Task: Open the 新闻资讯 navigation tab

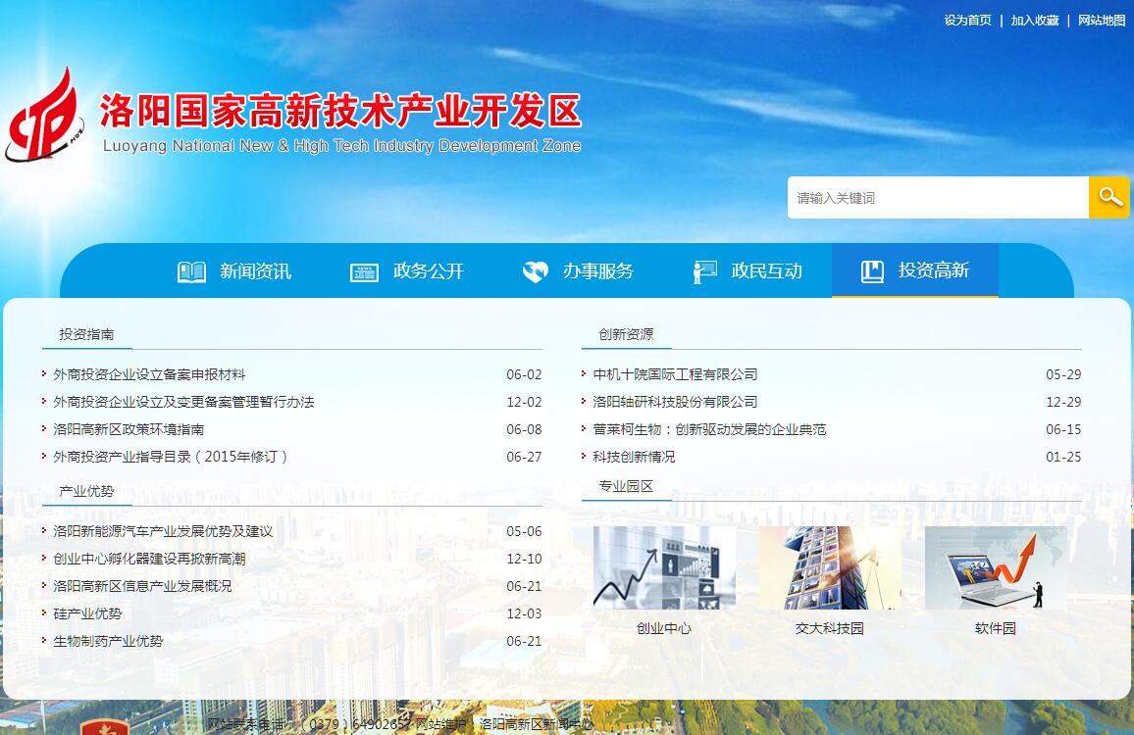Action: [255, 271]
